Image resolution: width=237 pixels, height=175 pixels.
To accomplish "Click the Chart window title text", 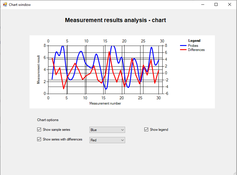I will pos(20,5).
